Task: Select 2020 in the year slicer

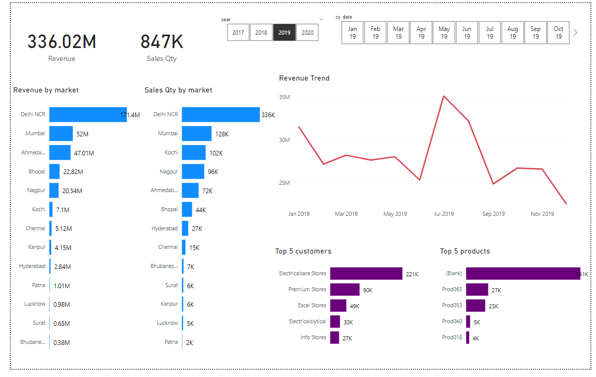Action: click(307, 32)
